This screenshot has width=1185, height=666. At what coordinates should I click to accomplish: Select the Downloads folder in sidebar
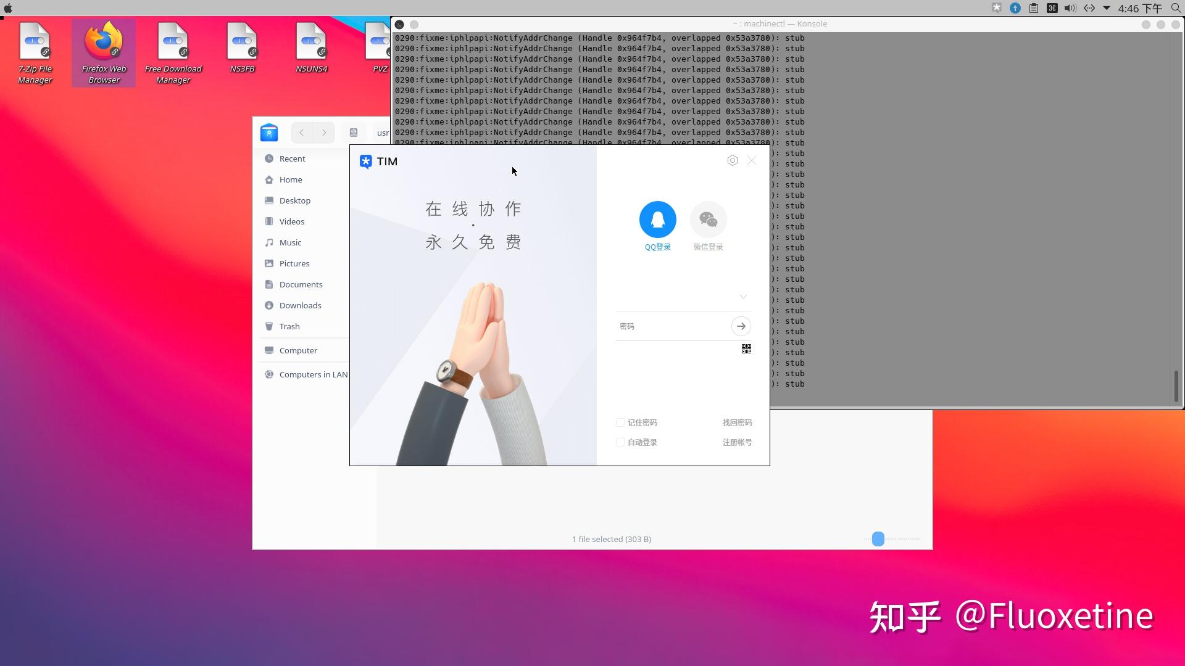301,305
